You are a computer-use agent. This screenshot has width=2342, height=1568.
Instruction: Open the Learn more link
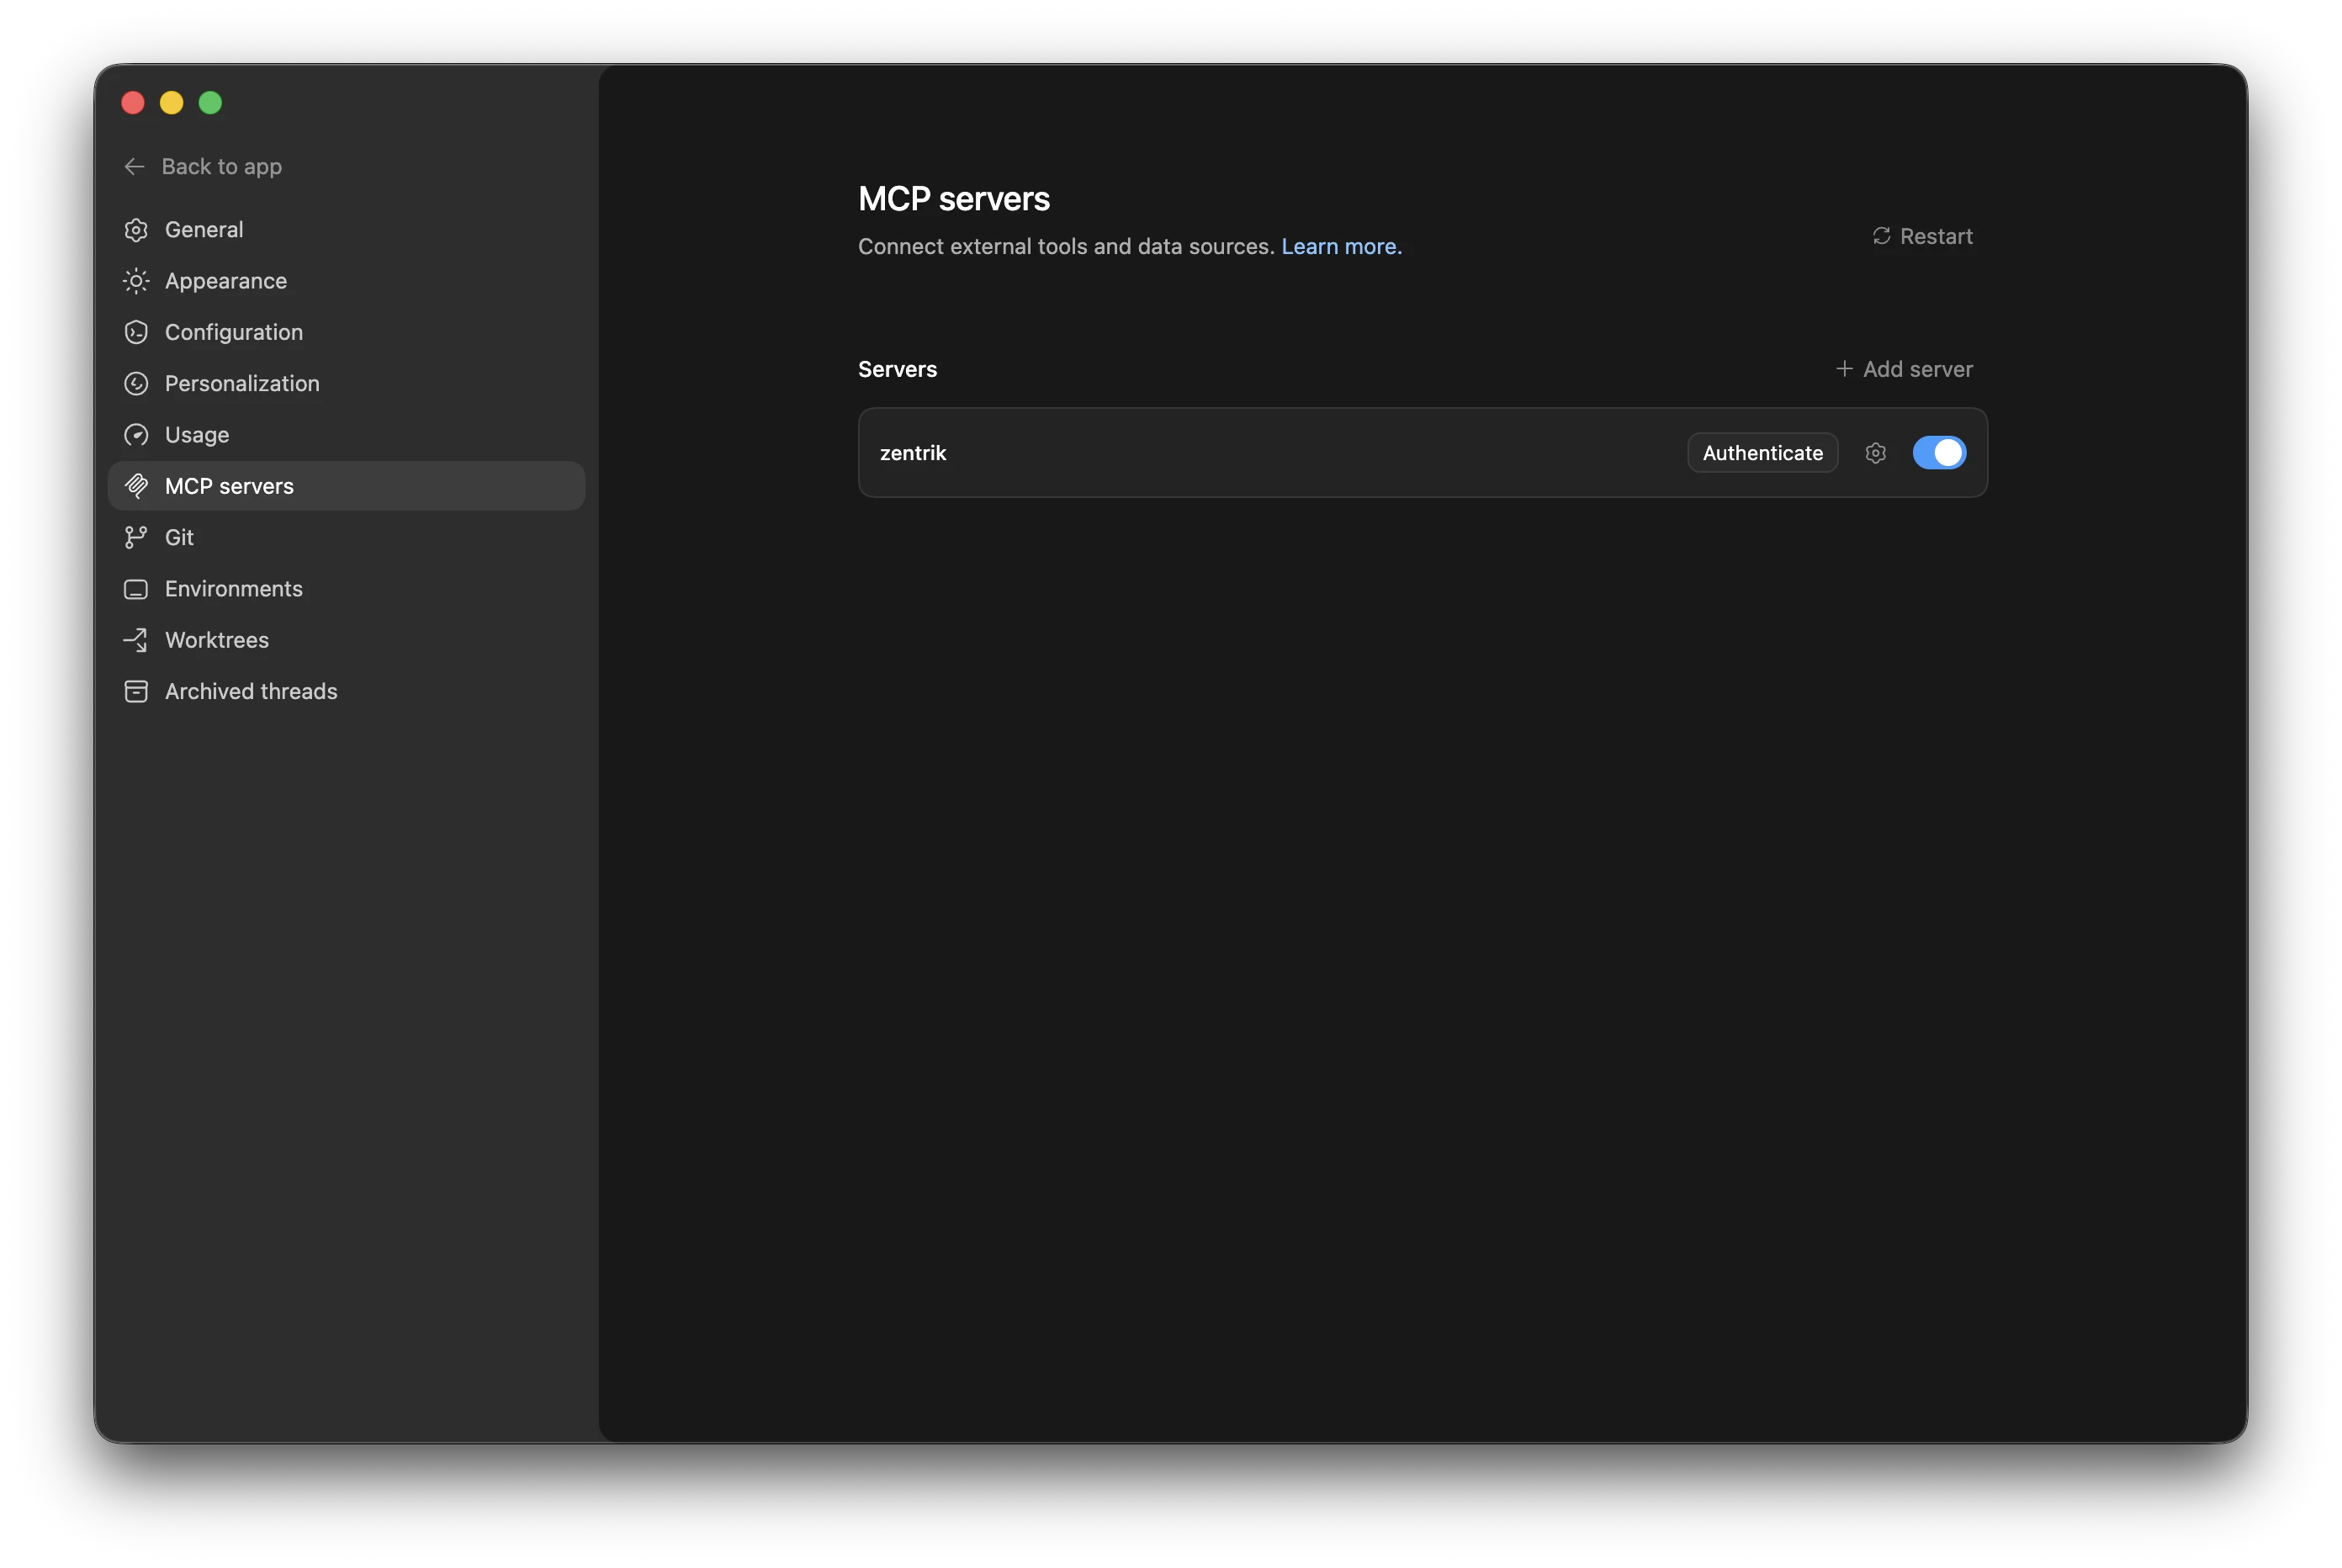pos(1341,246)
